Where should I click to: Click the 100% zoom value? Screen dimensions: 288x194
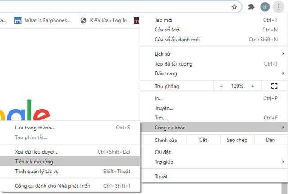coord(237,86)
